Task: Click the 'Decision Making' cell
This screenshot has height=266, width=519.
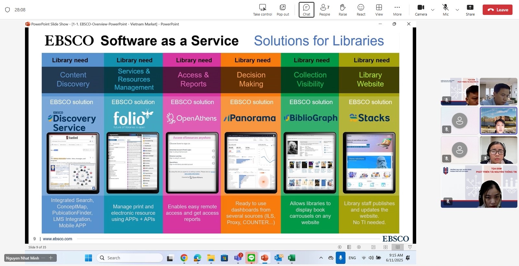Action: click(x=251, y=79)
